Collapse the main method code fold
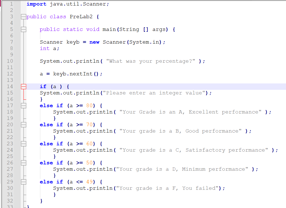 tap(23, 29)
